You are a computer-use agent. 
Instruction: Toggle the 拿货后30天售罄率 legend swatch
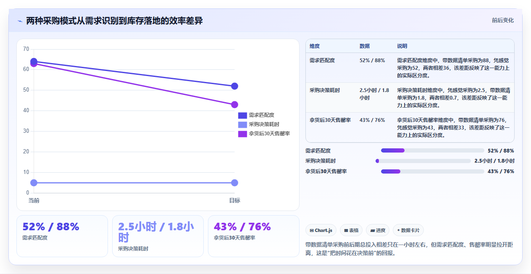242,134
